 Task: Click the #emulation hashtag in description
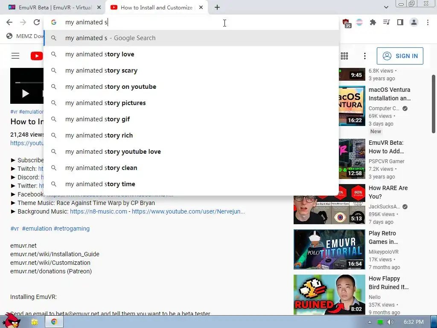coord(37,228)
